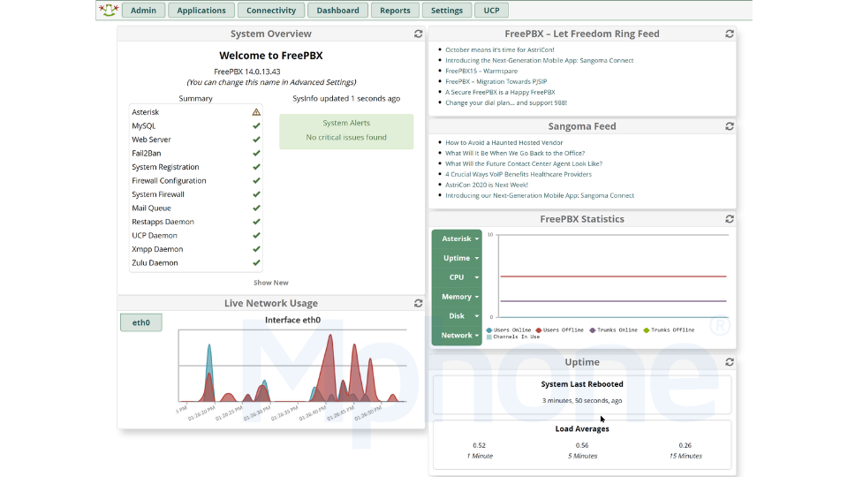848x477 pixels.
Task: Click the Web Server status checkmark
Action: point(256,140)
